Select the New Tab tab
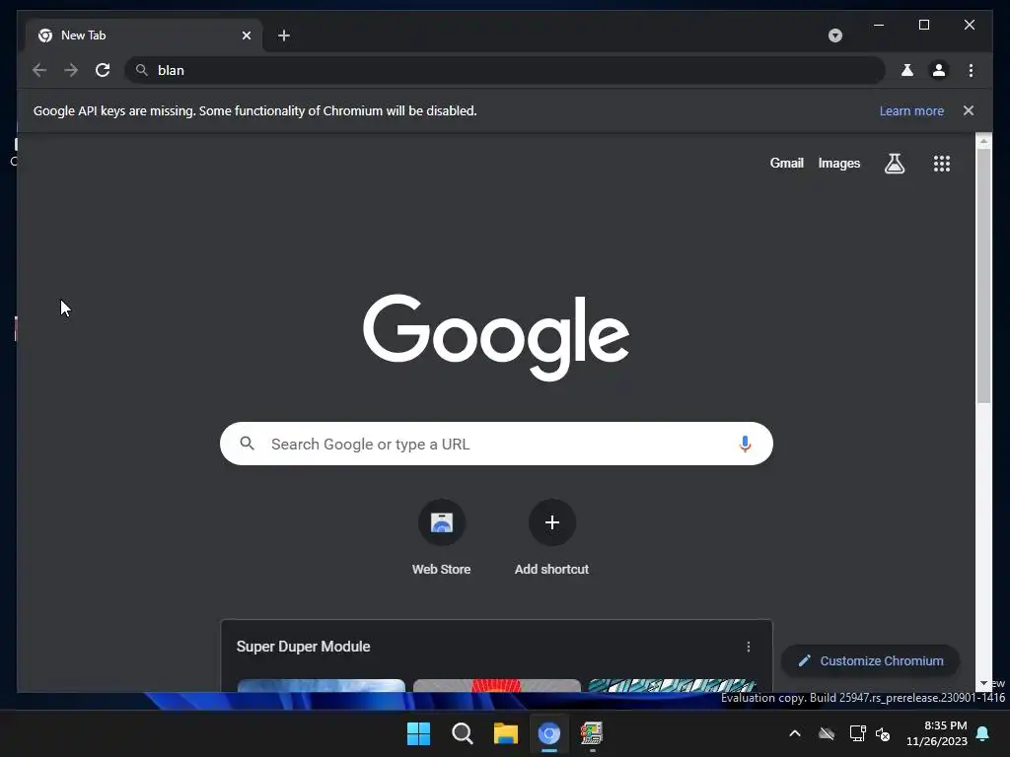Image resolution: width=1010 pixels, height=757 pixels. click(144, 35)
